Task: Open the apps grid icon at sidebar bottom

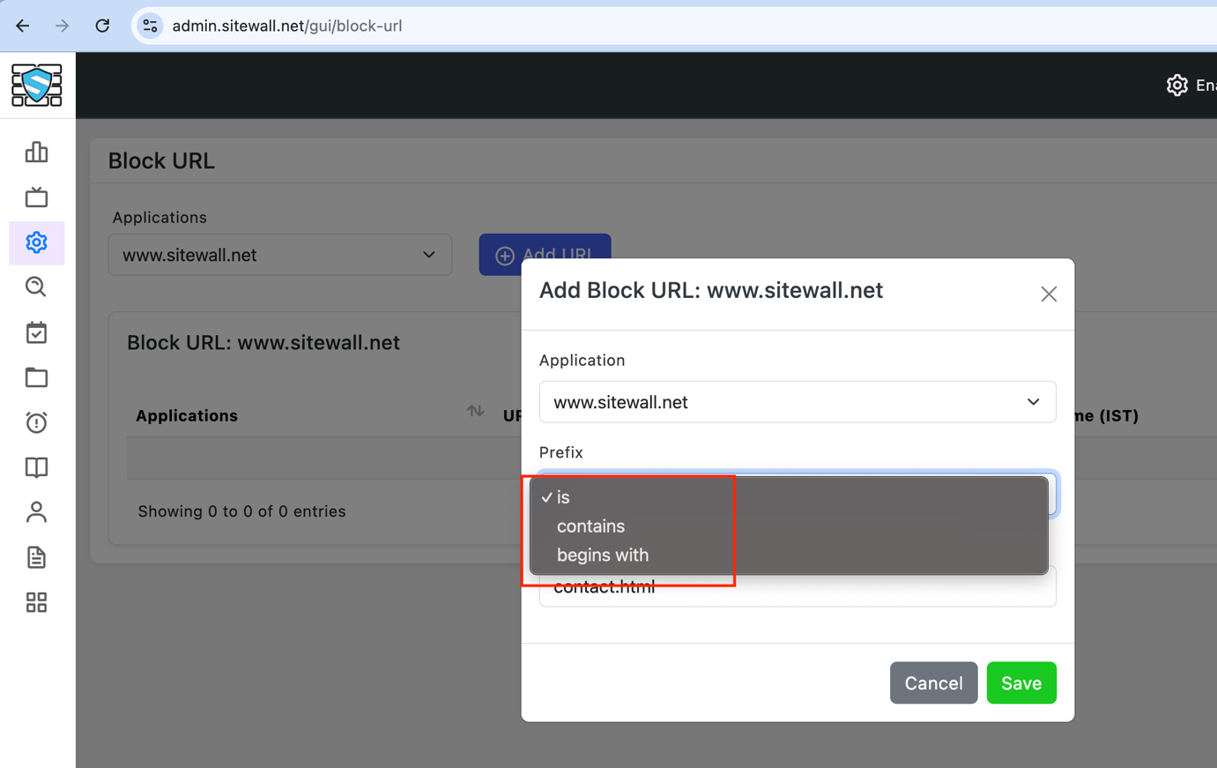Action: point(36,602)
